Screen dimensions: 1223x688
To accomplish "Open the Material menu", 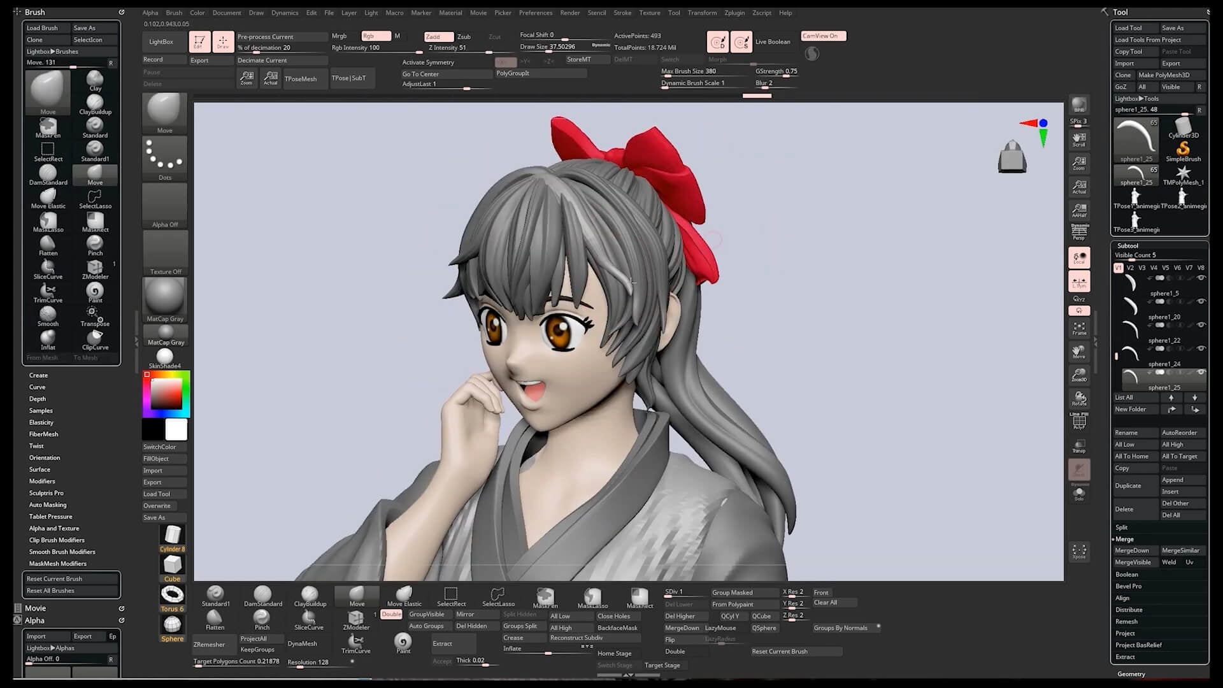I will tap(450, 13).
